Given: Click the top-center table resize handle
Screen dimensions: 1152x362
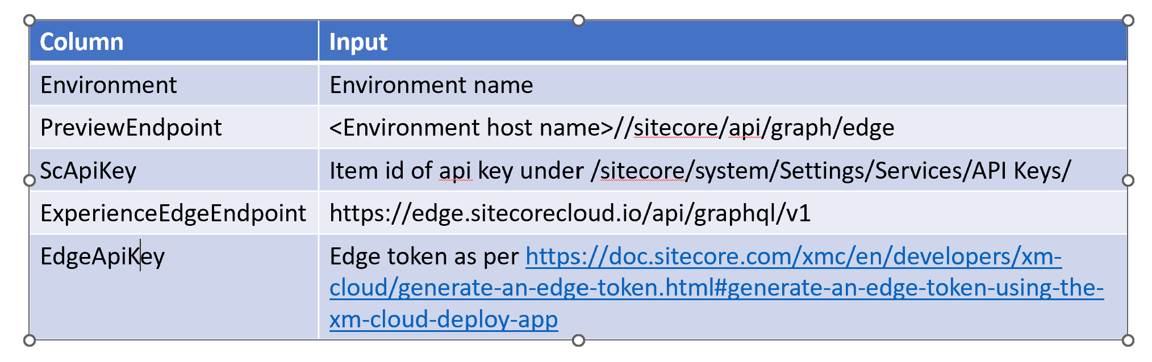Looking at the screenshot, I should [x=578, y=20].
